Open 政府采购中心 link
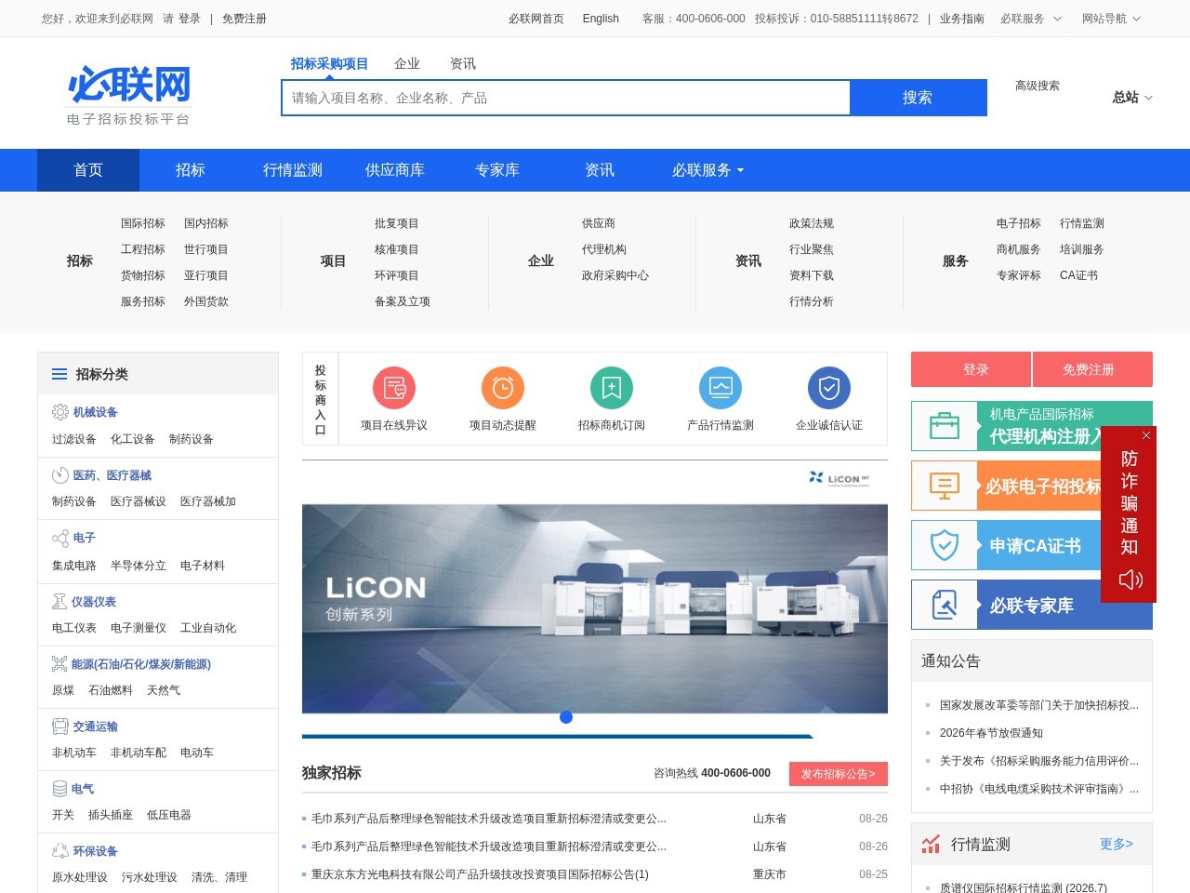The width and height of the screenshot is (1190, 893). 615,275
